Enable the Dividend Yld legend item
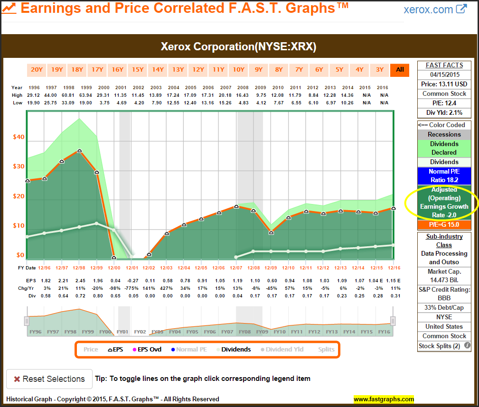The width and height of the screenshot is (479, 407). pyautogui.click(x=282, y=350)
